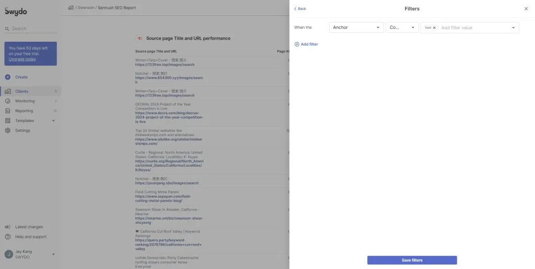Open the nearme.onl swenson-shear URL
This screenshot has height=269, width=535.
169,221
